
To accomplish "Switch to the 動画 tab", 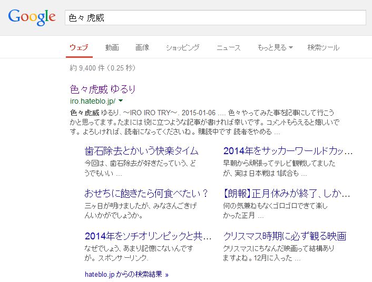I will (112, 47).
